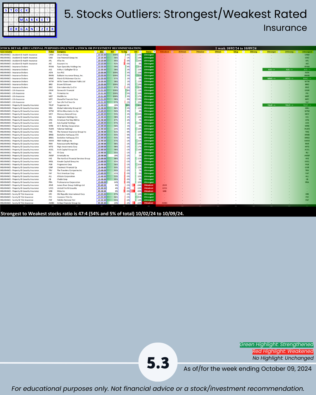
Task: Open the Company column filter dropdown
Action: point(95,52)
